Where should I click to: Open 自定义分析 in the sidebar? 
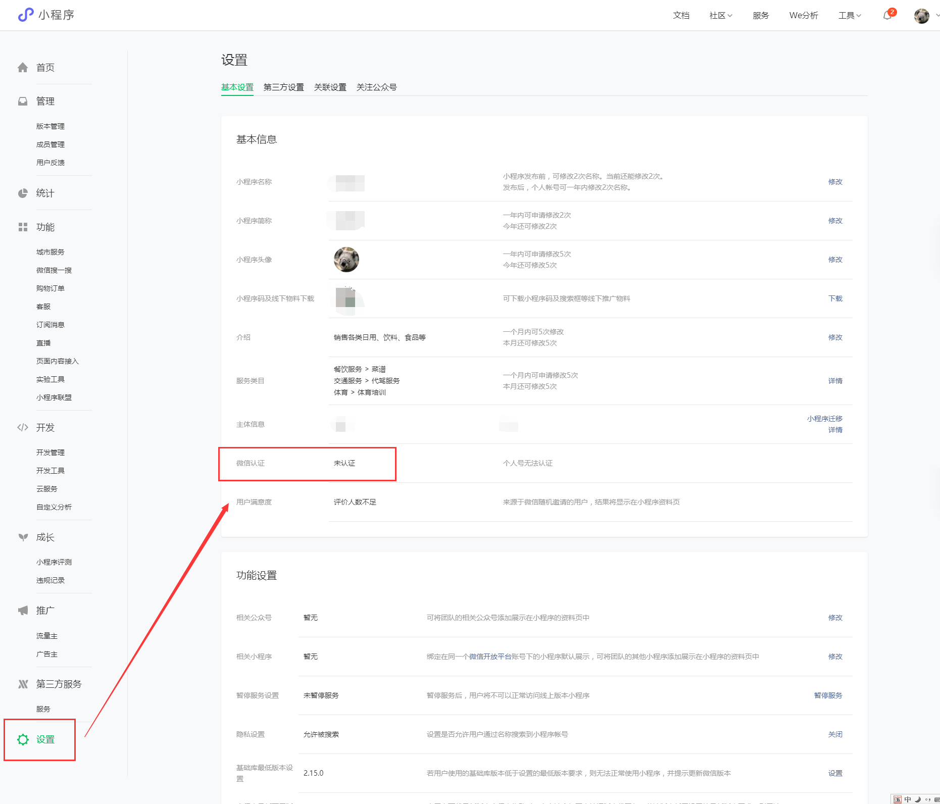pos(54,507)
